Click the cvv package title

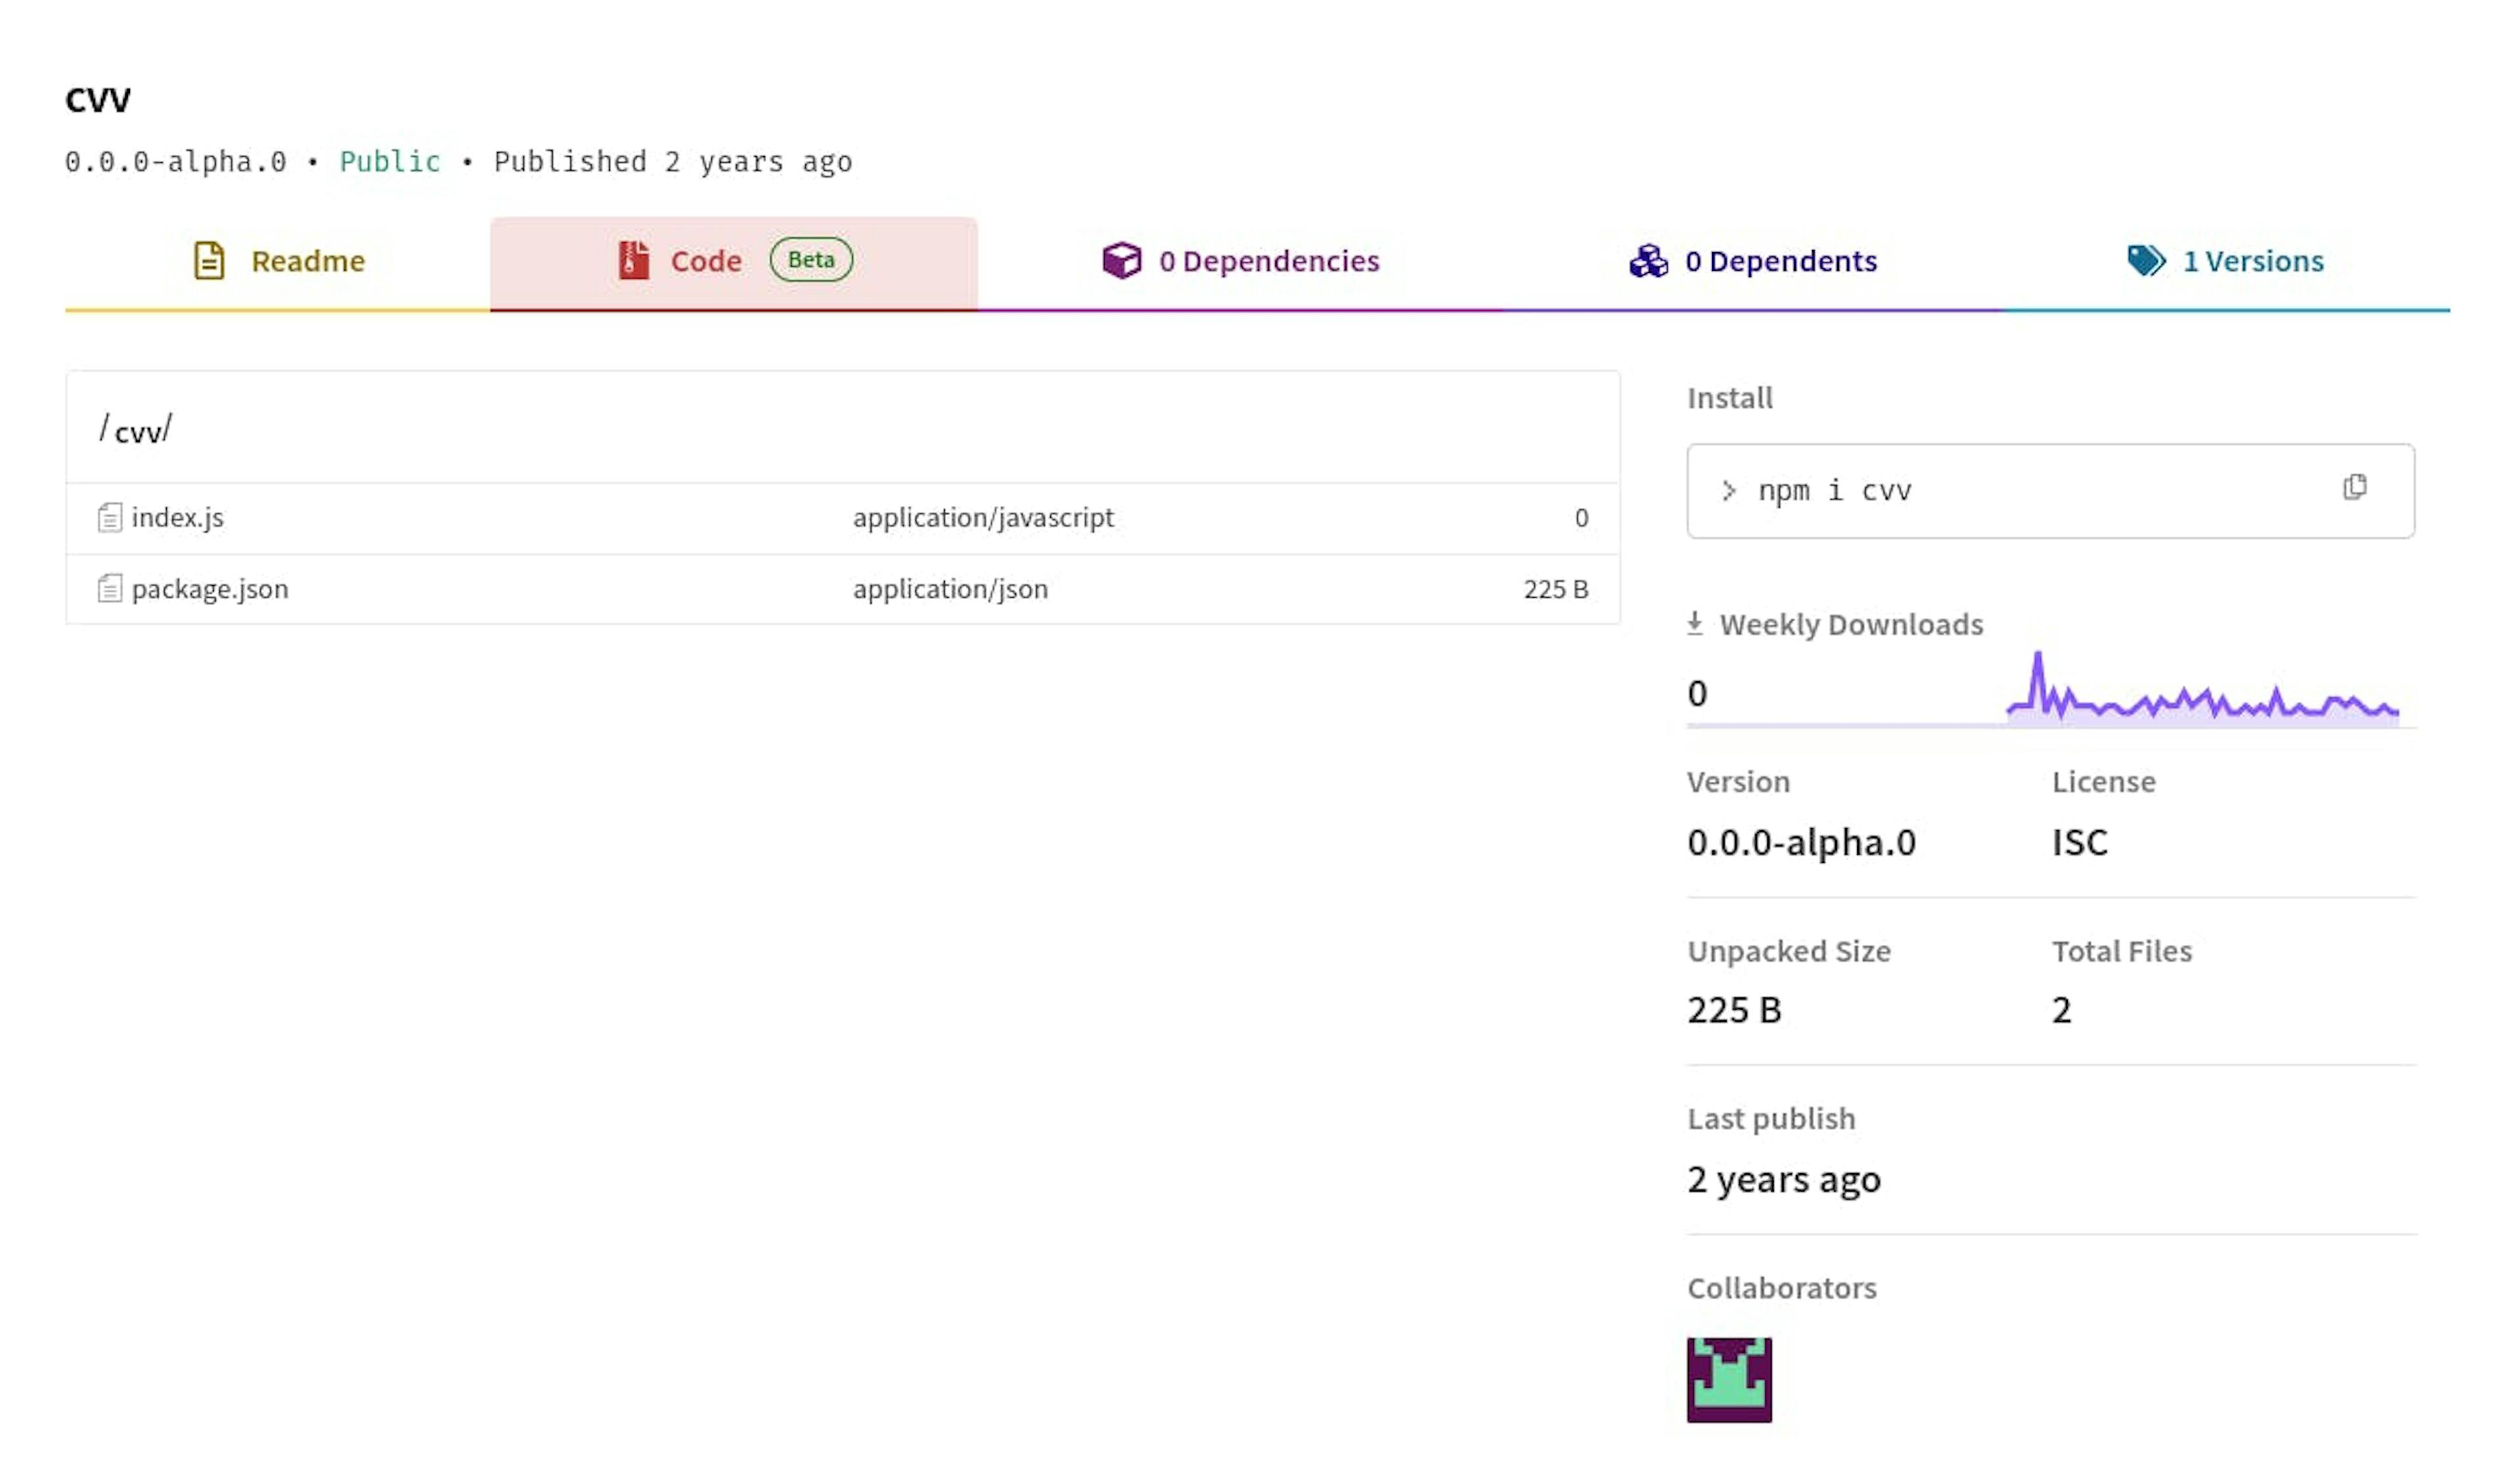point(98,100)
